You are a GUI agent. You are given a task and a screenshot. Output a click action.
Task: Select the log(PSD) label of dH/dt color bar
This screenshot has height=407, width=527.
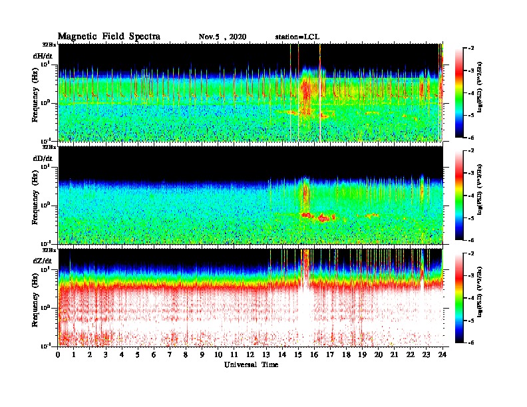pos(479,86)
